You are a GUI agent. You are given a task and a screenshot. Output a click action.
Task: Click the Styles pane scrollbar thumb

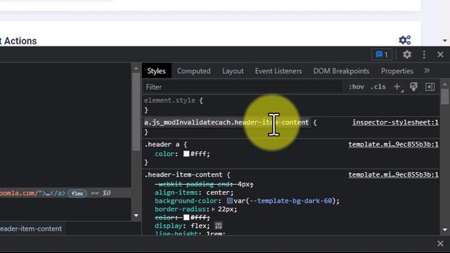point(444,97)
